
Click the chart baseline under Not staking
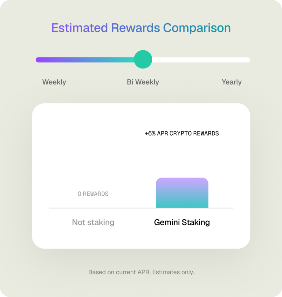pyautogui.click(x=93, y=208)
